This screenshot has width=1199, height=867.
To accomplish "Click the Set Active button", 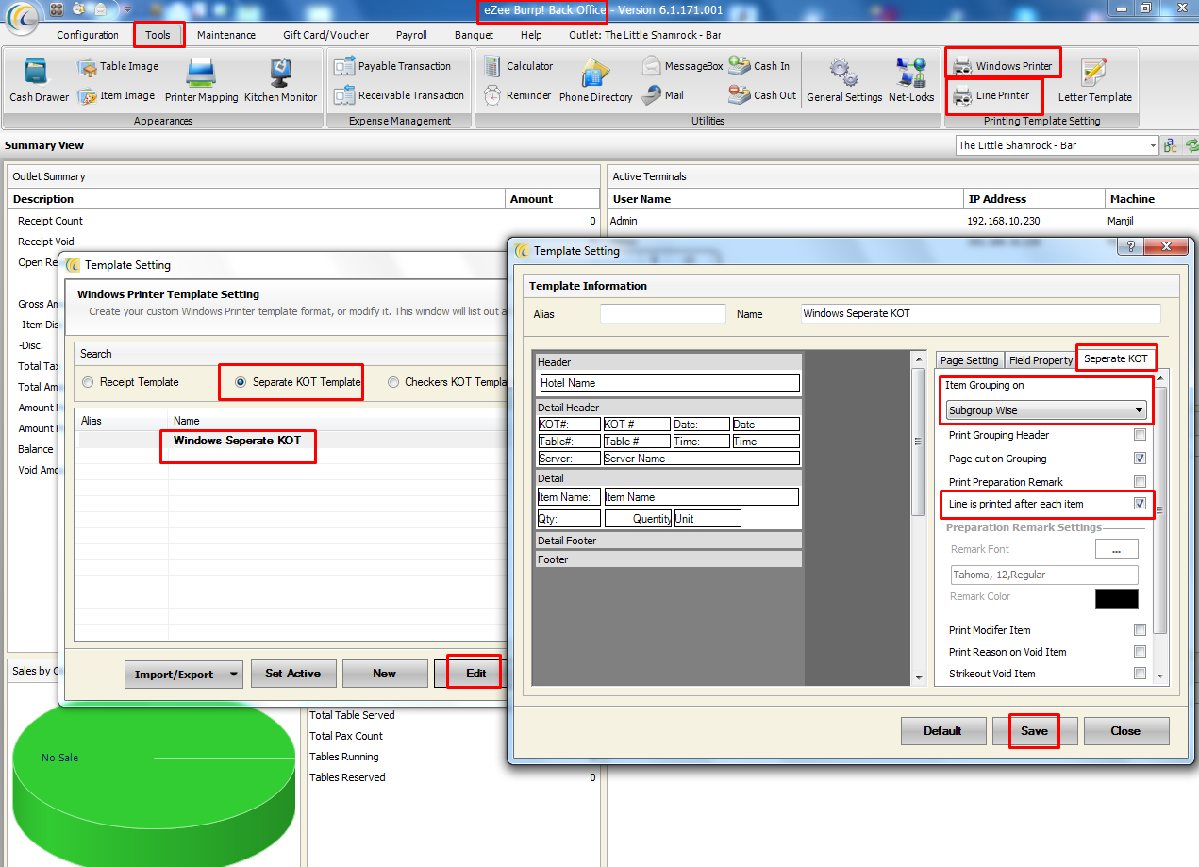I will pyautogui.click(x=292, y=674).
